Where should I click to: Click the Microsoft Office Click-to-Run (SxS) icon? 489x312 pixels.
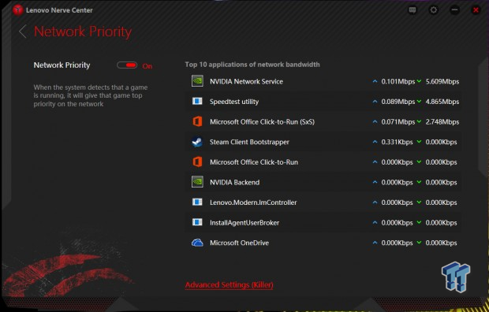pyautogui.click(x=197, y=121)
